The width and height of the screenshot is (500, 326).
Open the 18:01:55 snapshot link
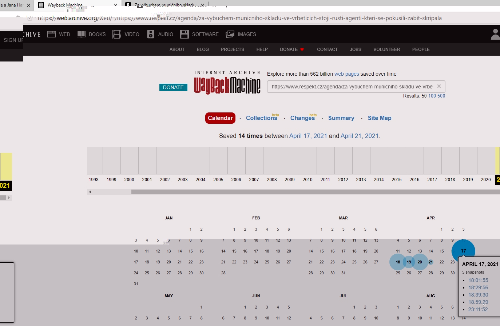tap(478, 280)
